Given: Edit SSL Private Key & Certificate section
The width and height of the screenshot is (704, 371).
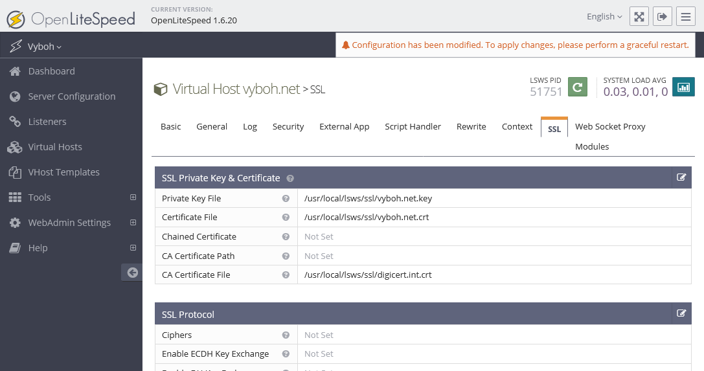Looking at the screenshot, I should click(681, 177).
